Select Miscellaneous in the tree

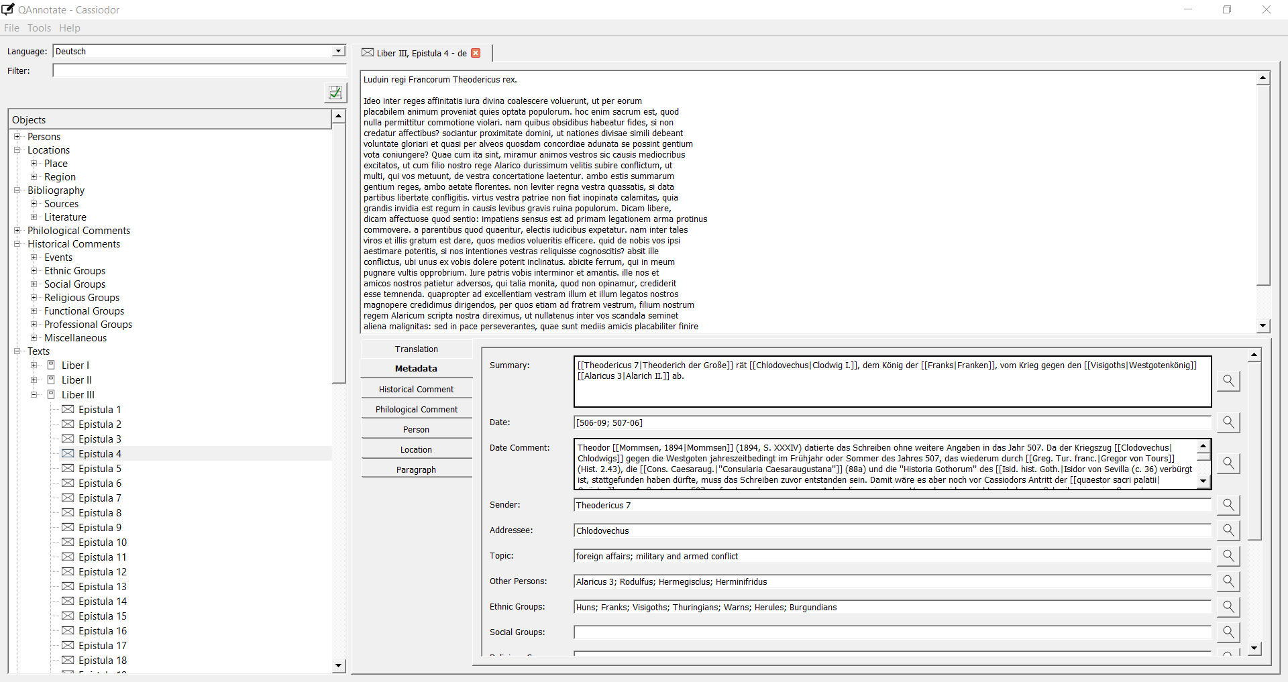tap(75, 338)
